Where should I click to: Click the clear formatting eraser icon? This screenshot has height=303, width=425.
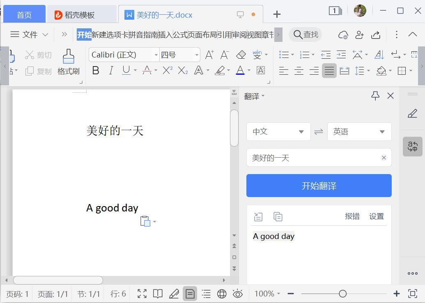(x=241, y=55)
